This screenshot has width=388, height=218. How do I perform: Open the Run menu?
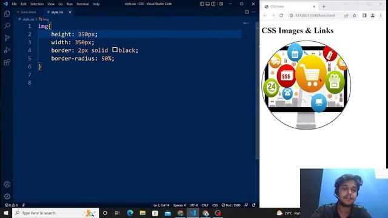pyautogui.click(x=70, y=4)
